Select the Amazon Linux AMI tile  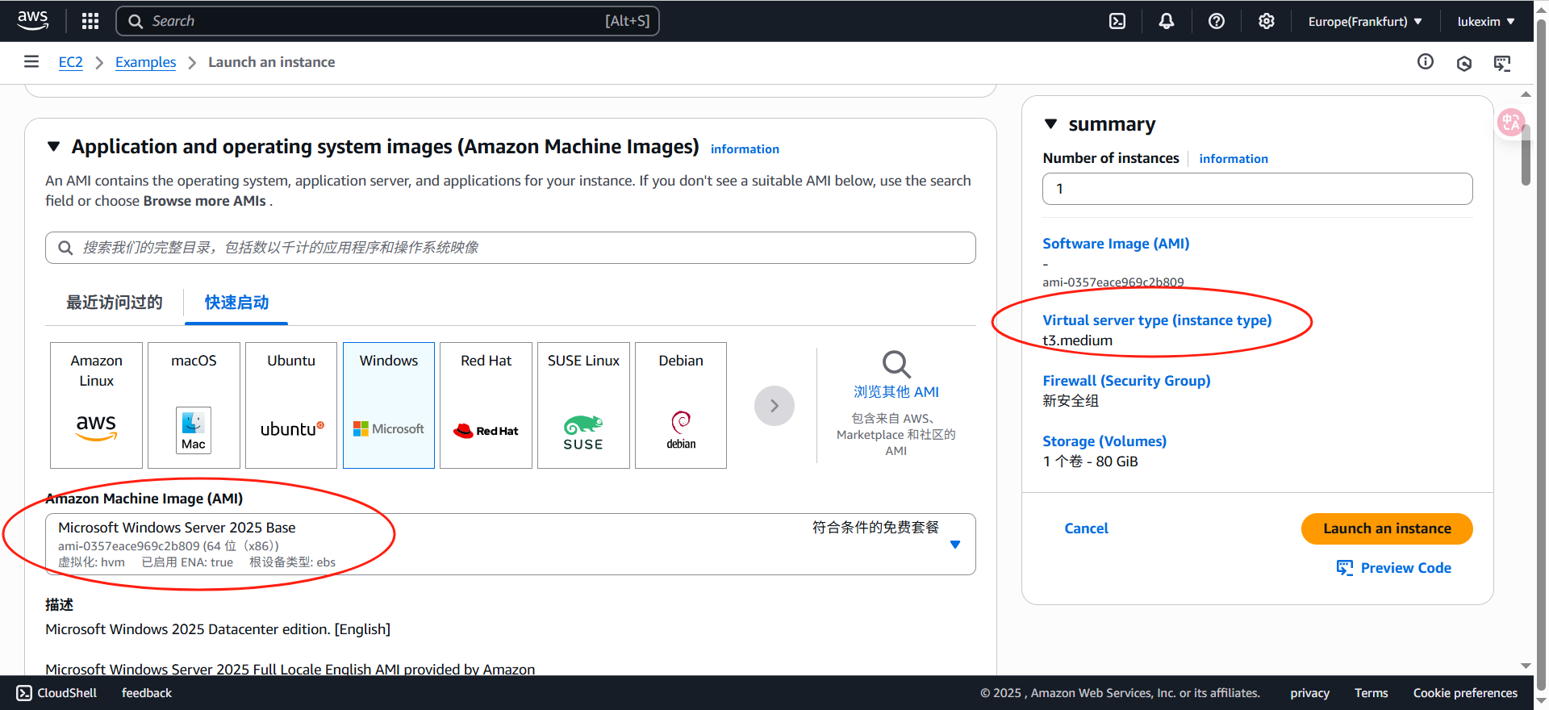click(x=96, y=405)
